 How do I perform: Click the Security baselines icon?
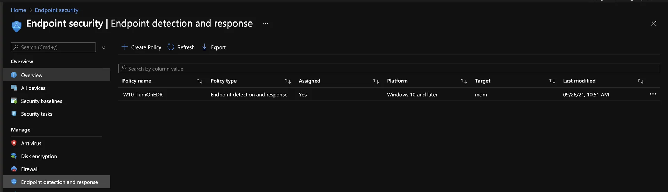click(x=14, y=101)
